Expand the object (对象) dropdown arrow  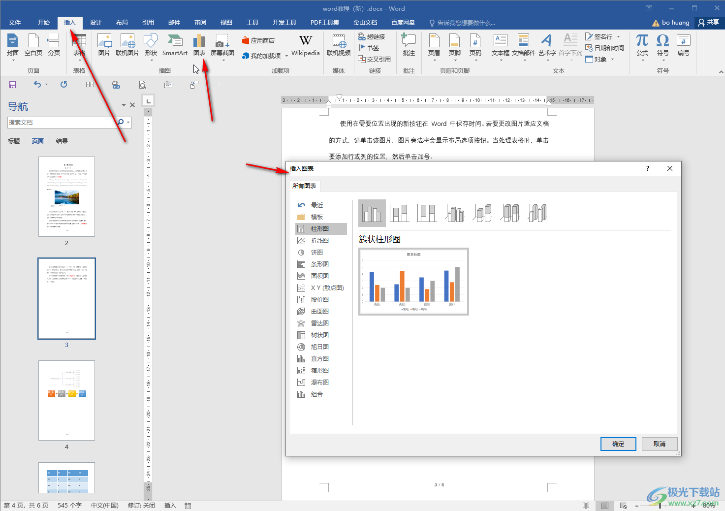613,60
